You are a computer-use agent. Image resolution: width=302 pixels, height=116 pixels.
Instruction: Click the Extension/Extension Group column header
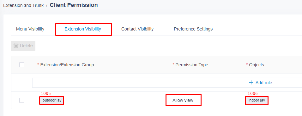[67, 65]
